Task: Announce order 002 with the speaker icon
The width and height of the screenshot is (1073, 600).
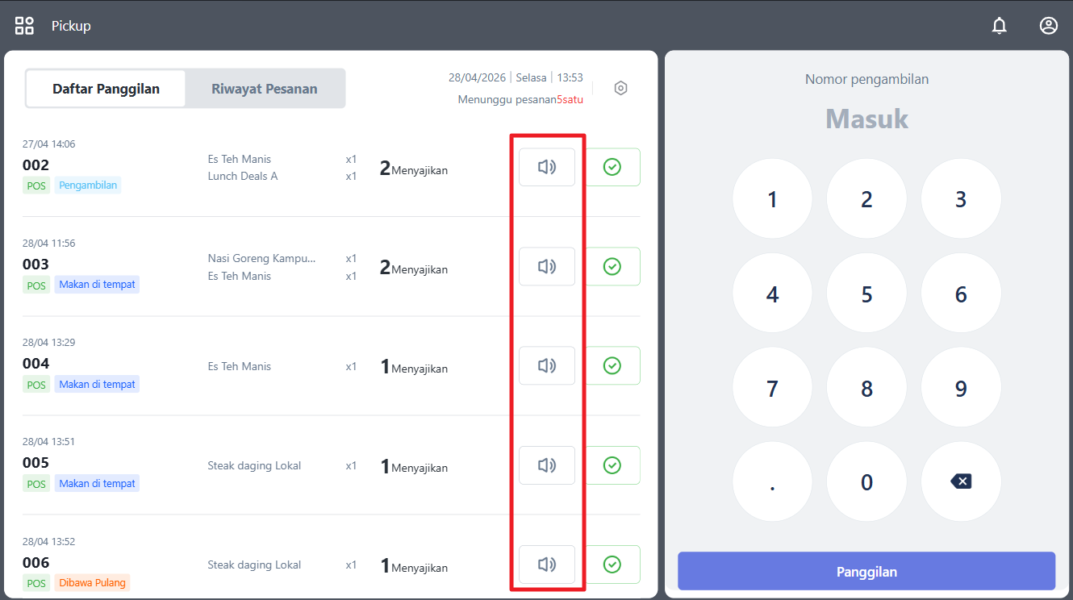Action: tap(547, 167)
